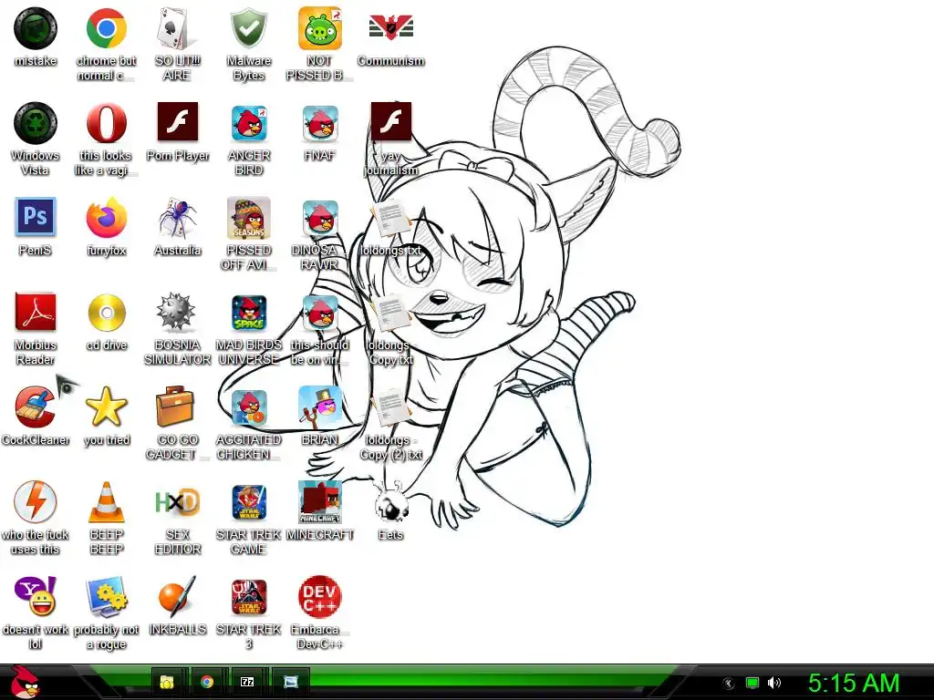Select the 'Morbius Reader' Adobe icon
This screenshot has height=700, width=934.
[x=36, y=312]
